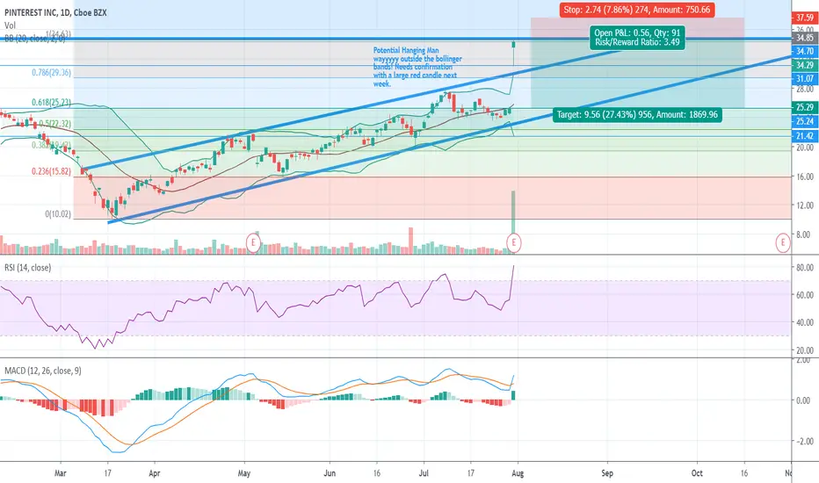The height and width of the screenshot is (483, 819).
Task: Click the Jul label on time axis
Action: [x=424, y=473]
